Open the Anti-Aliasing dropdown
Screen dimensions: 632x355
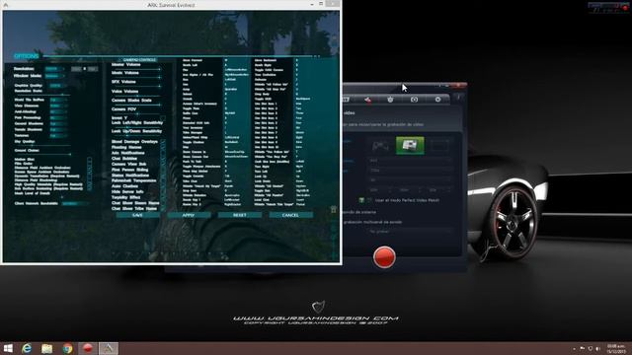coord(58,111)
